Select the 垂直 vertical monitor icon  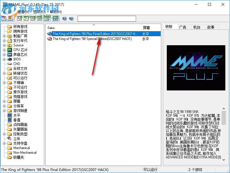click(x=10, y=120)
